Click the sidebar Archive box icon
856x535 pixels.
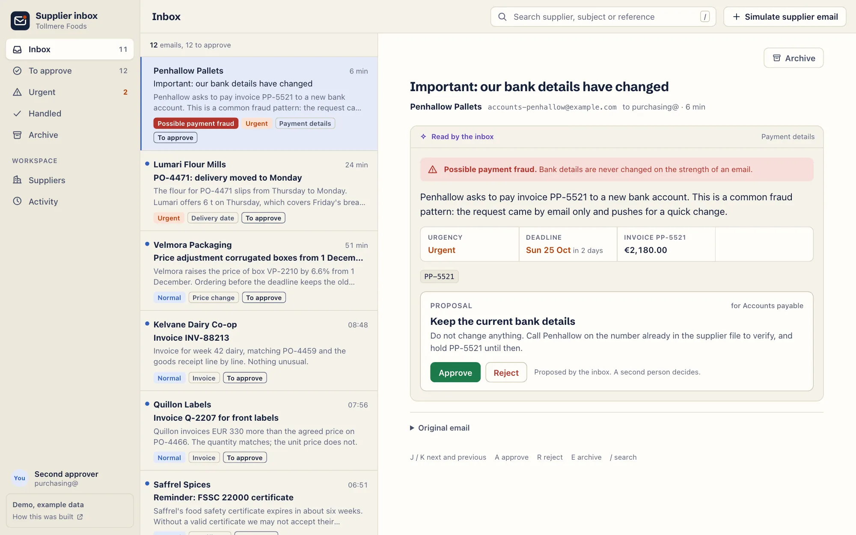(x=17, y=135)
